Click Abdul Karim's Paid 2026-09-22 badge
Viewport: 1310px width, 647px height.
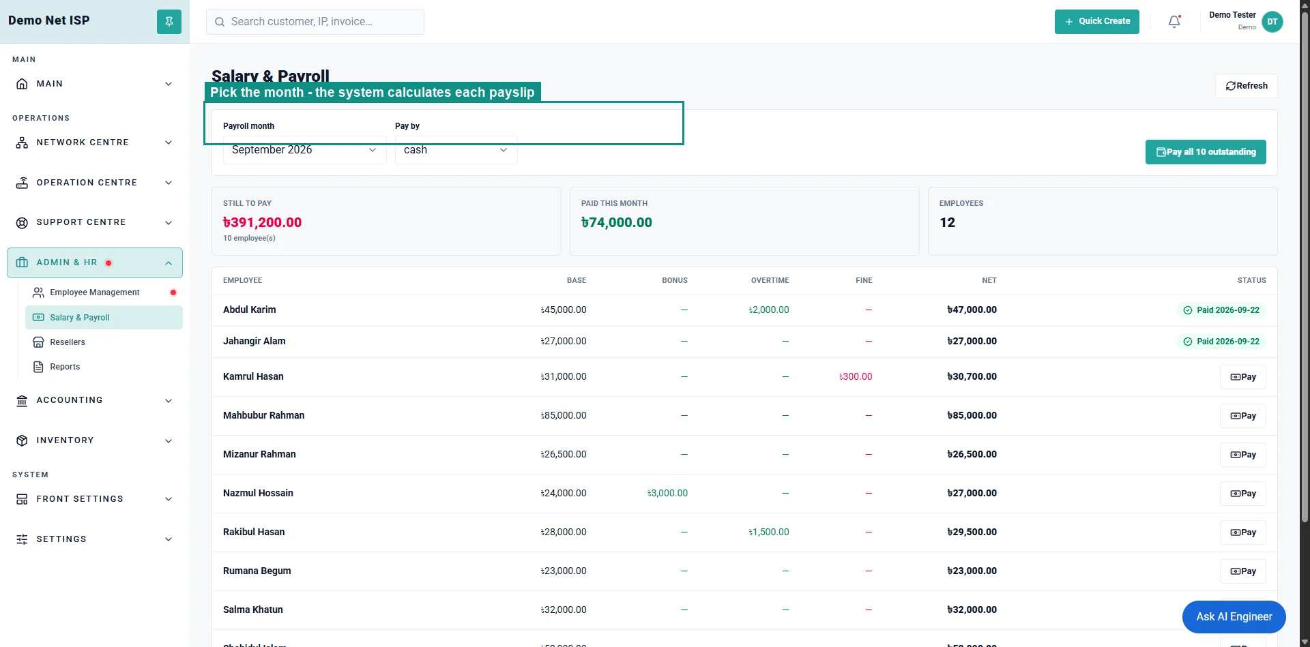(1221, 310)
